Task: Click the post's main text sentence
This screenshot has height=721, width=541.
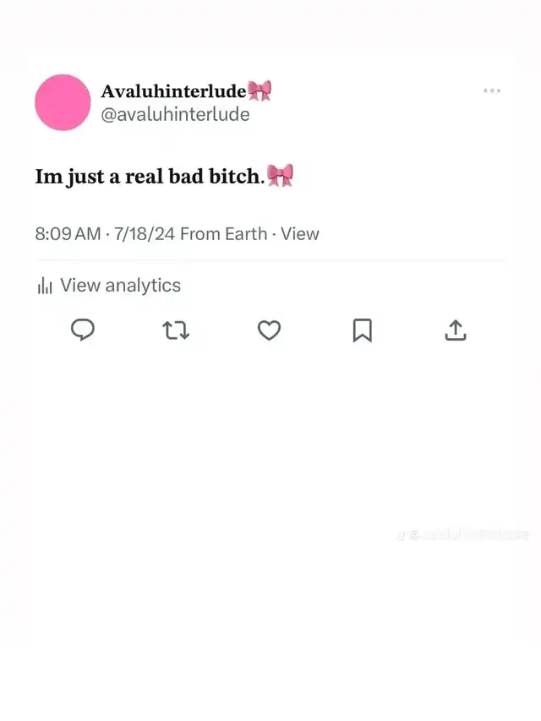Action: click(150, 177)
